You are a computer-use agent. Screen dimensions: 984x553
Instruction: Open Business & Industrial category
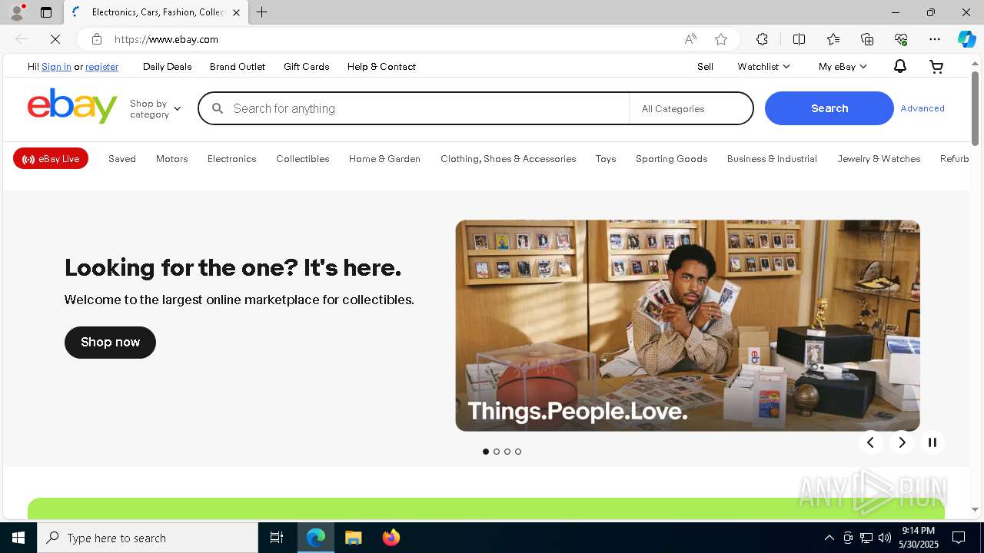[772, 159]
